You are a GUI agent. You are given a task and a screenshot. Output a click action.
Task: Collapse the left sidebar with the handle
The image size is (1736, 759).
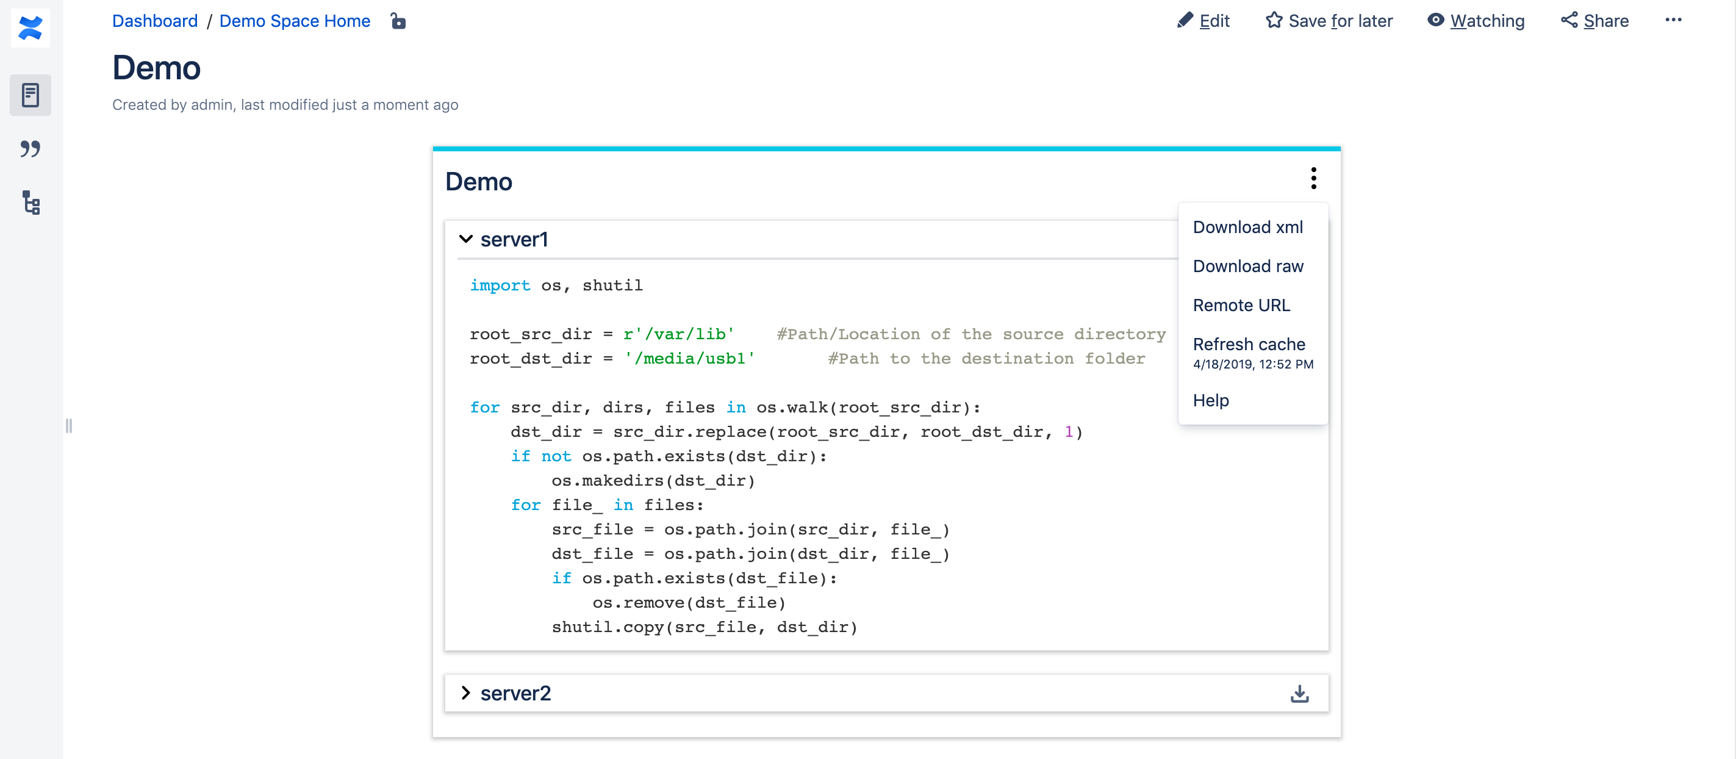pyautogui.click(x=68, y=426)
